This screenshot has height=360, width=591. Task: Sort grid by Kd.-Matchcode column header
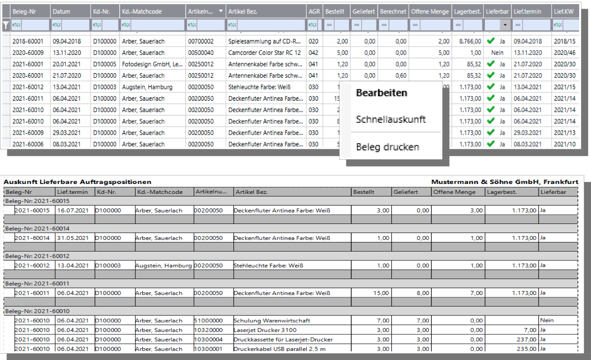click(152, 11)
